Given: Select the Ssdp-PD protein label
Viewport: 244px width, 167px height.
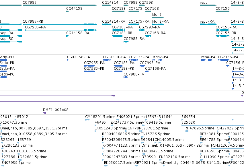Looking at the screenshot, I should point(7,57).
